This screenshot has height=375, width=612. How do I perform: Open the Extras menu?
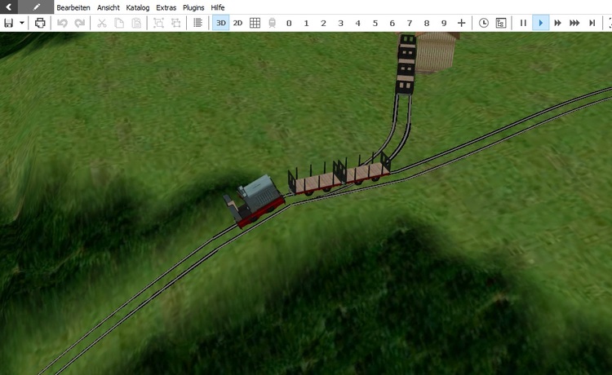point(166,7)
